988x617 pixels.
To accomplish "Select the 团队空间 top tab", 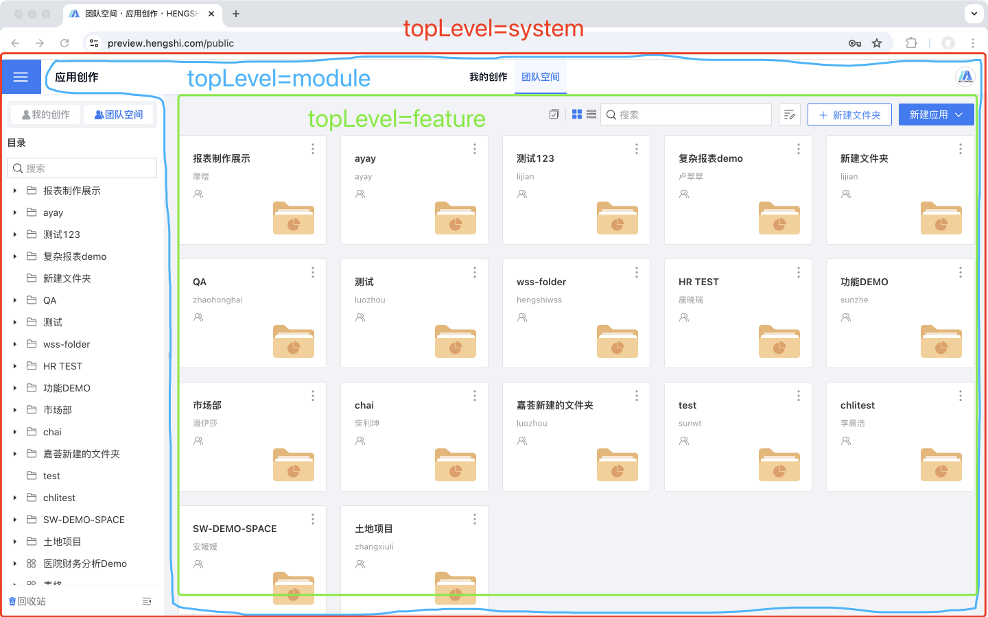I will click(x=541, y=77).
